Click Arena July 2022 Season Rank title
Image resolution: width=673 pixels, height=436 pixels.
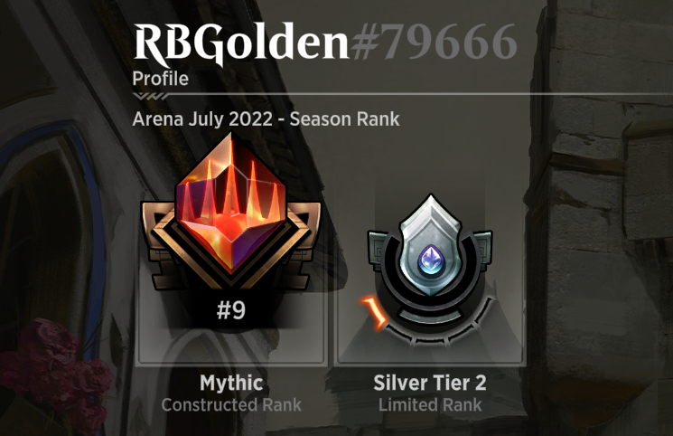click(266, 119)
